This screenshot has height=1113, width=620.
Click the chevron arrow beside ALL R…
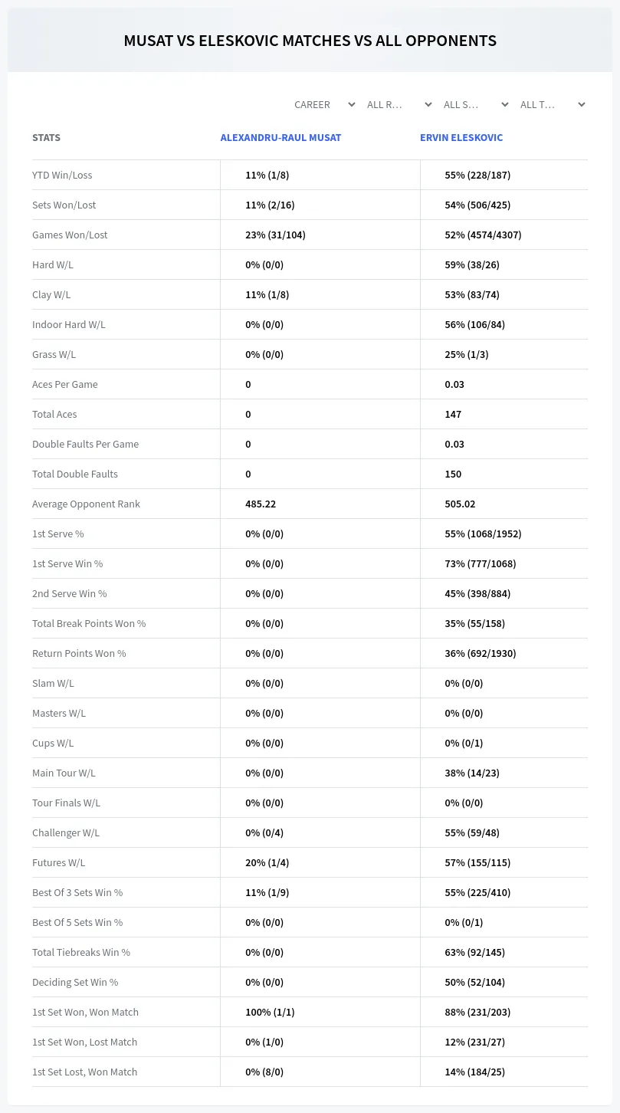coord(428,104)
